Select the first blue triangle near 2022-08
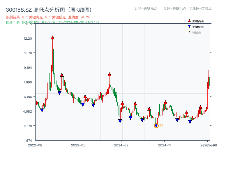Image resolution: width=233 pixels, height=175 pixels. click(42, 110)
